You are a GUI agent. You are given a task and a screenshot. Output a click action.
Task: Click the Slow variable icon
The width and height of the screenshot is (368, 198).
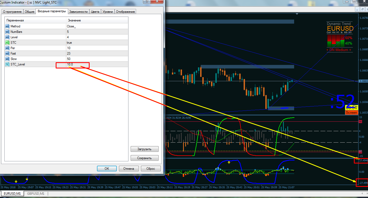pyautogui.click(x=7, y=59)
